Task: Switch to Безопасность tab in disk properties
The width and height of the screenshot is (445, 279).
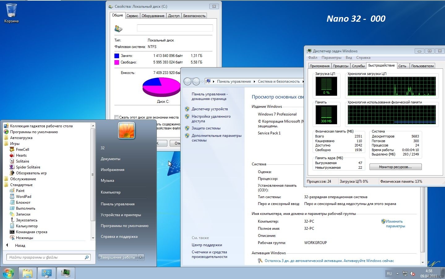Action: point(194,16)
